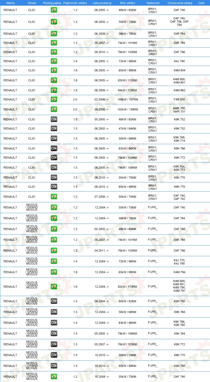Screen dimensions: 210x382
Task: Click PB icon in Modus K4J 770, K4J 780 row
Action: coord(54,261)
